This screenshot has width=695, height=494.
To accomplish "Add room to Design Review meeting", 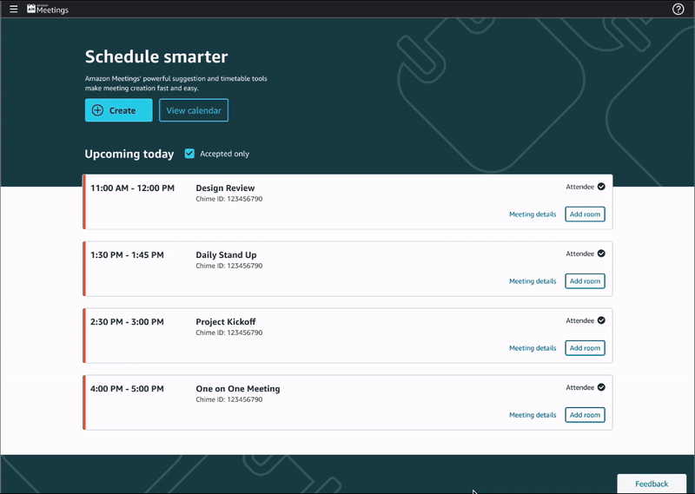I will point(585,214).
